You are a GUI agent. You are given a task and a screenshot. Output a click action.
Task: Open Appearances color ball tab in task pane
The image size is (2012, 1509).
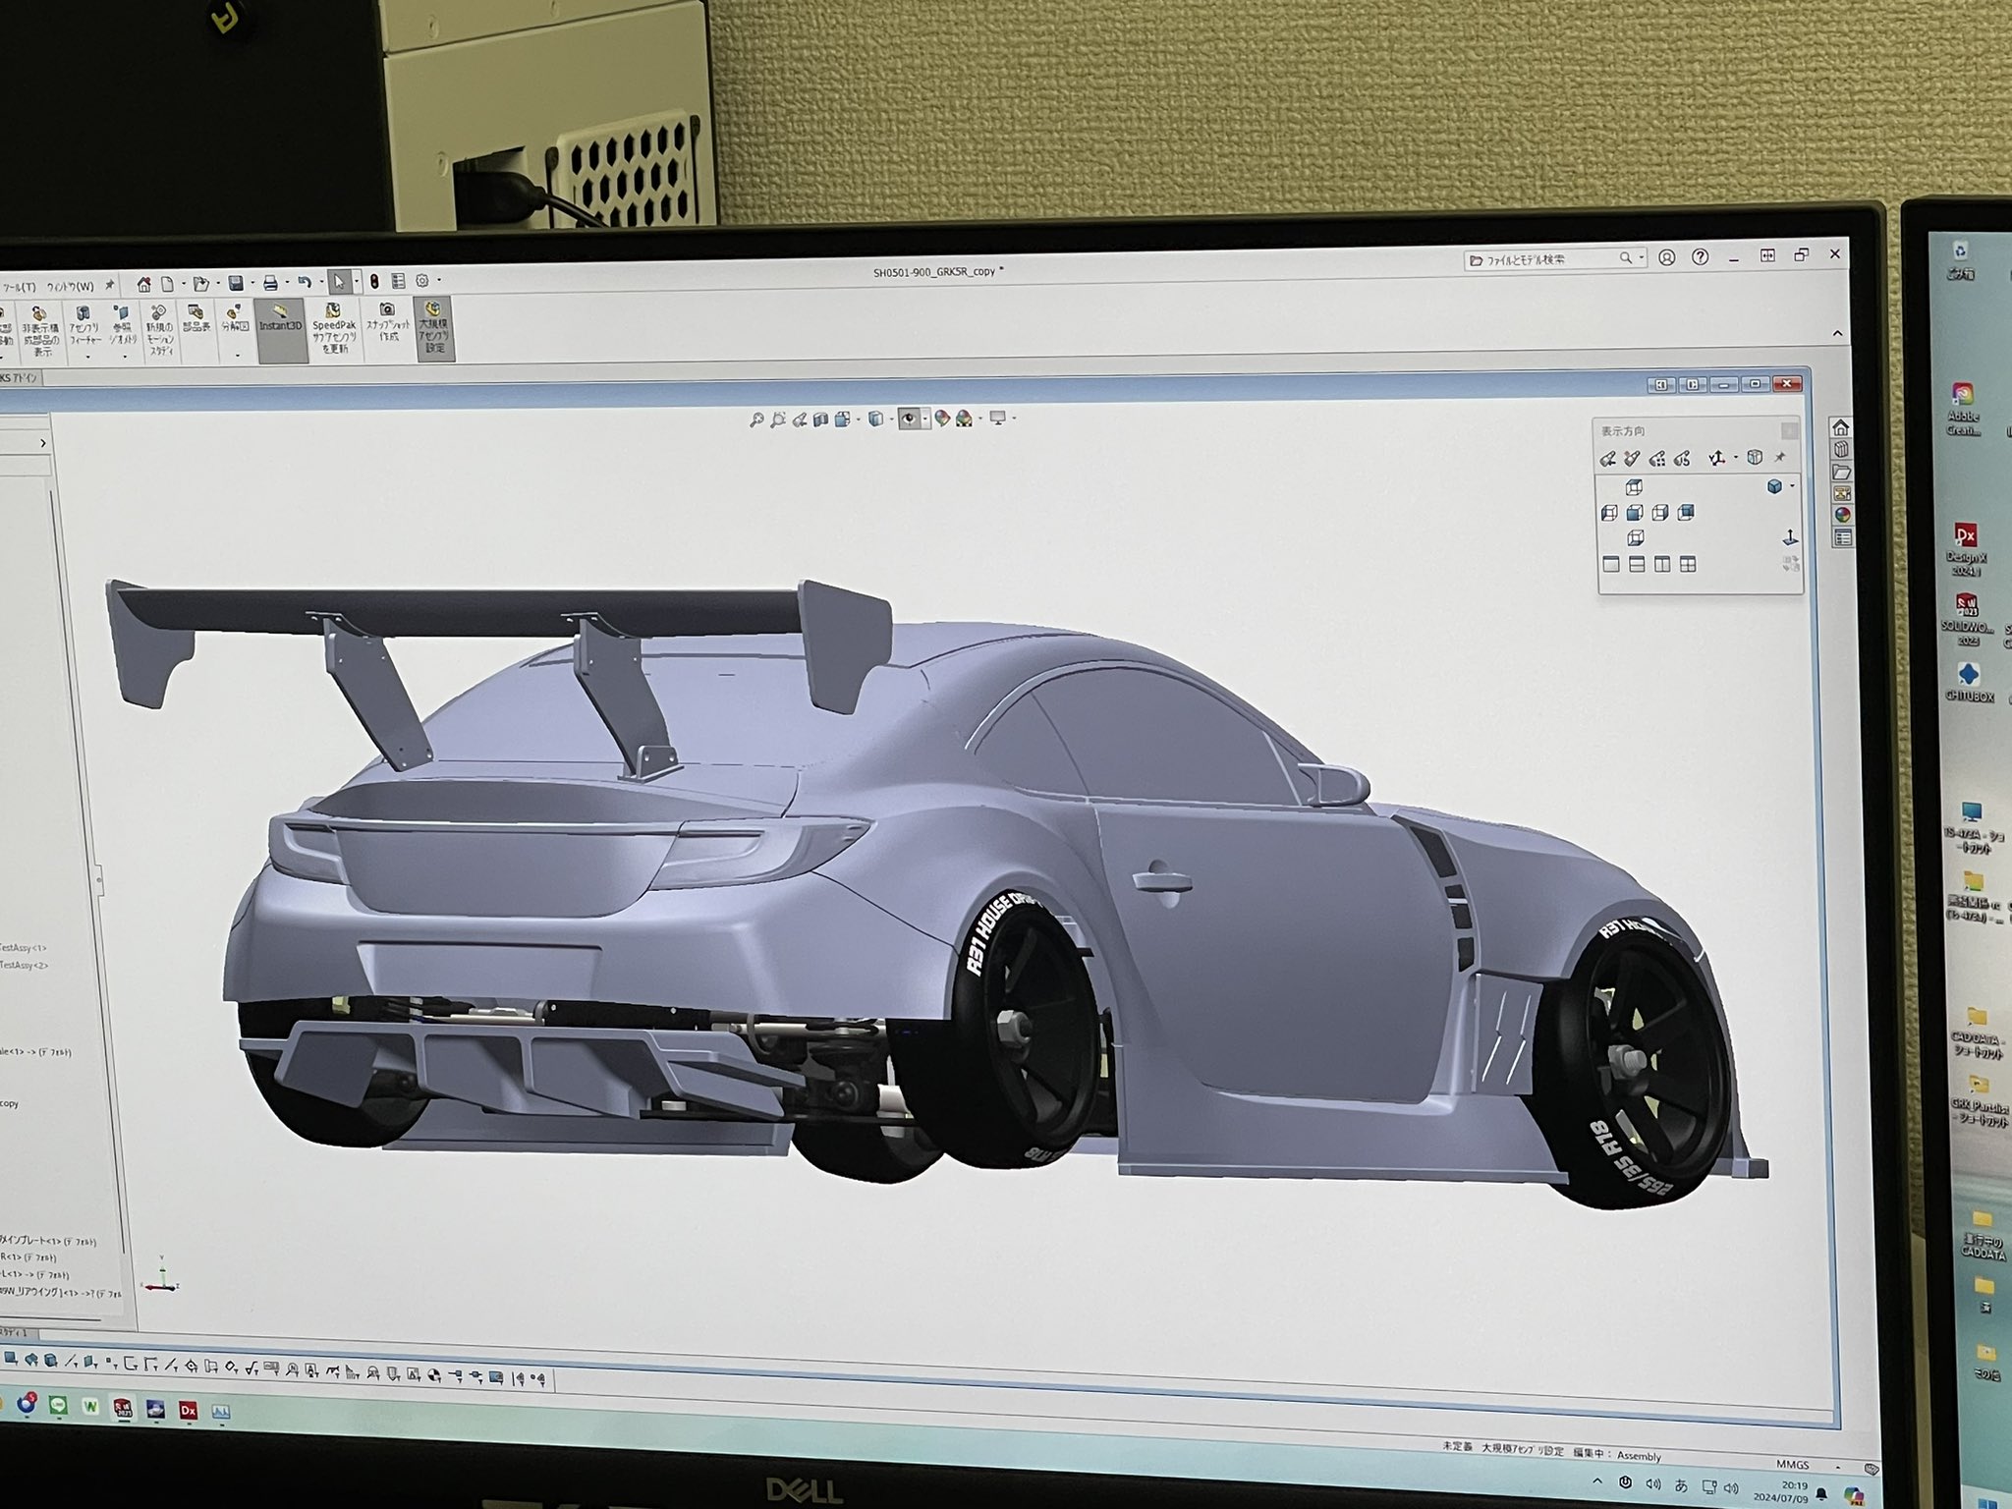click(x=1842, y=515)
